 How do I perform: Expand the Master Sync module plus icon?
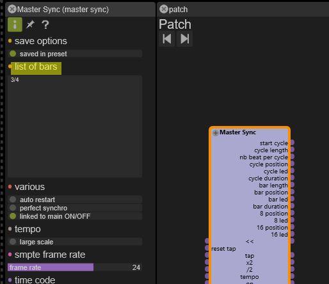tap(216, 133)
